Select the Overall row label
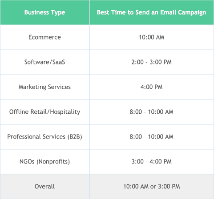This screenshot has width=214, height=199. 45,187
